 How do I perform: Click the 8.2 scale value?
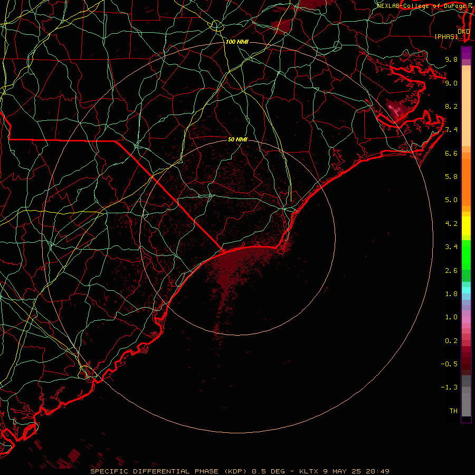point(451,106)
